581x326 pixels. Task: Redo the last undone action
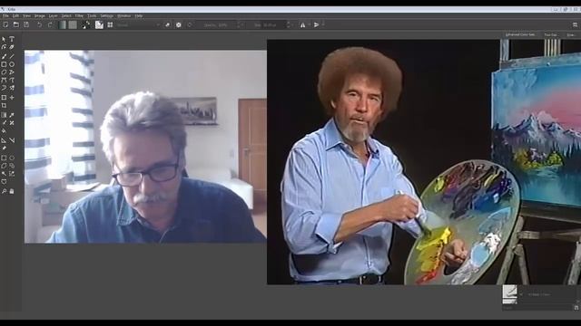(50, 24)
